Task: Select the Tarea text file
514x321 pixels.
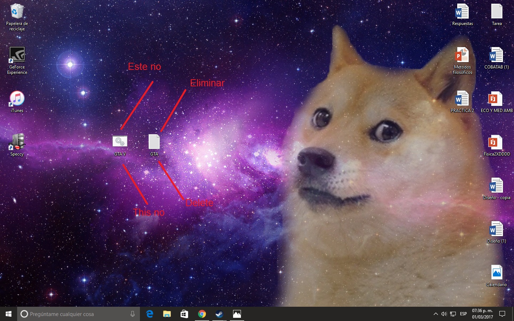Action: click(x=497, y=15)
